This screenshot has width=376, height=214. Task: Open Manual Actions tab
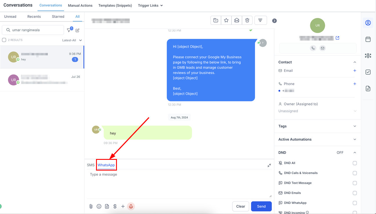pyautogui.click(x=80, y=6)
